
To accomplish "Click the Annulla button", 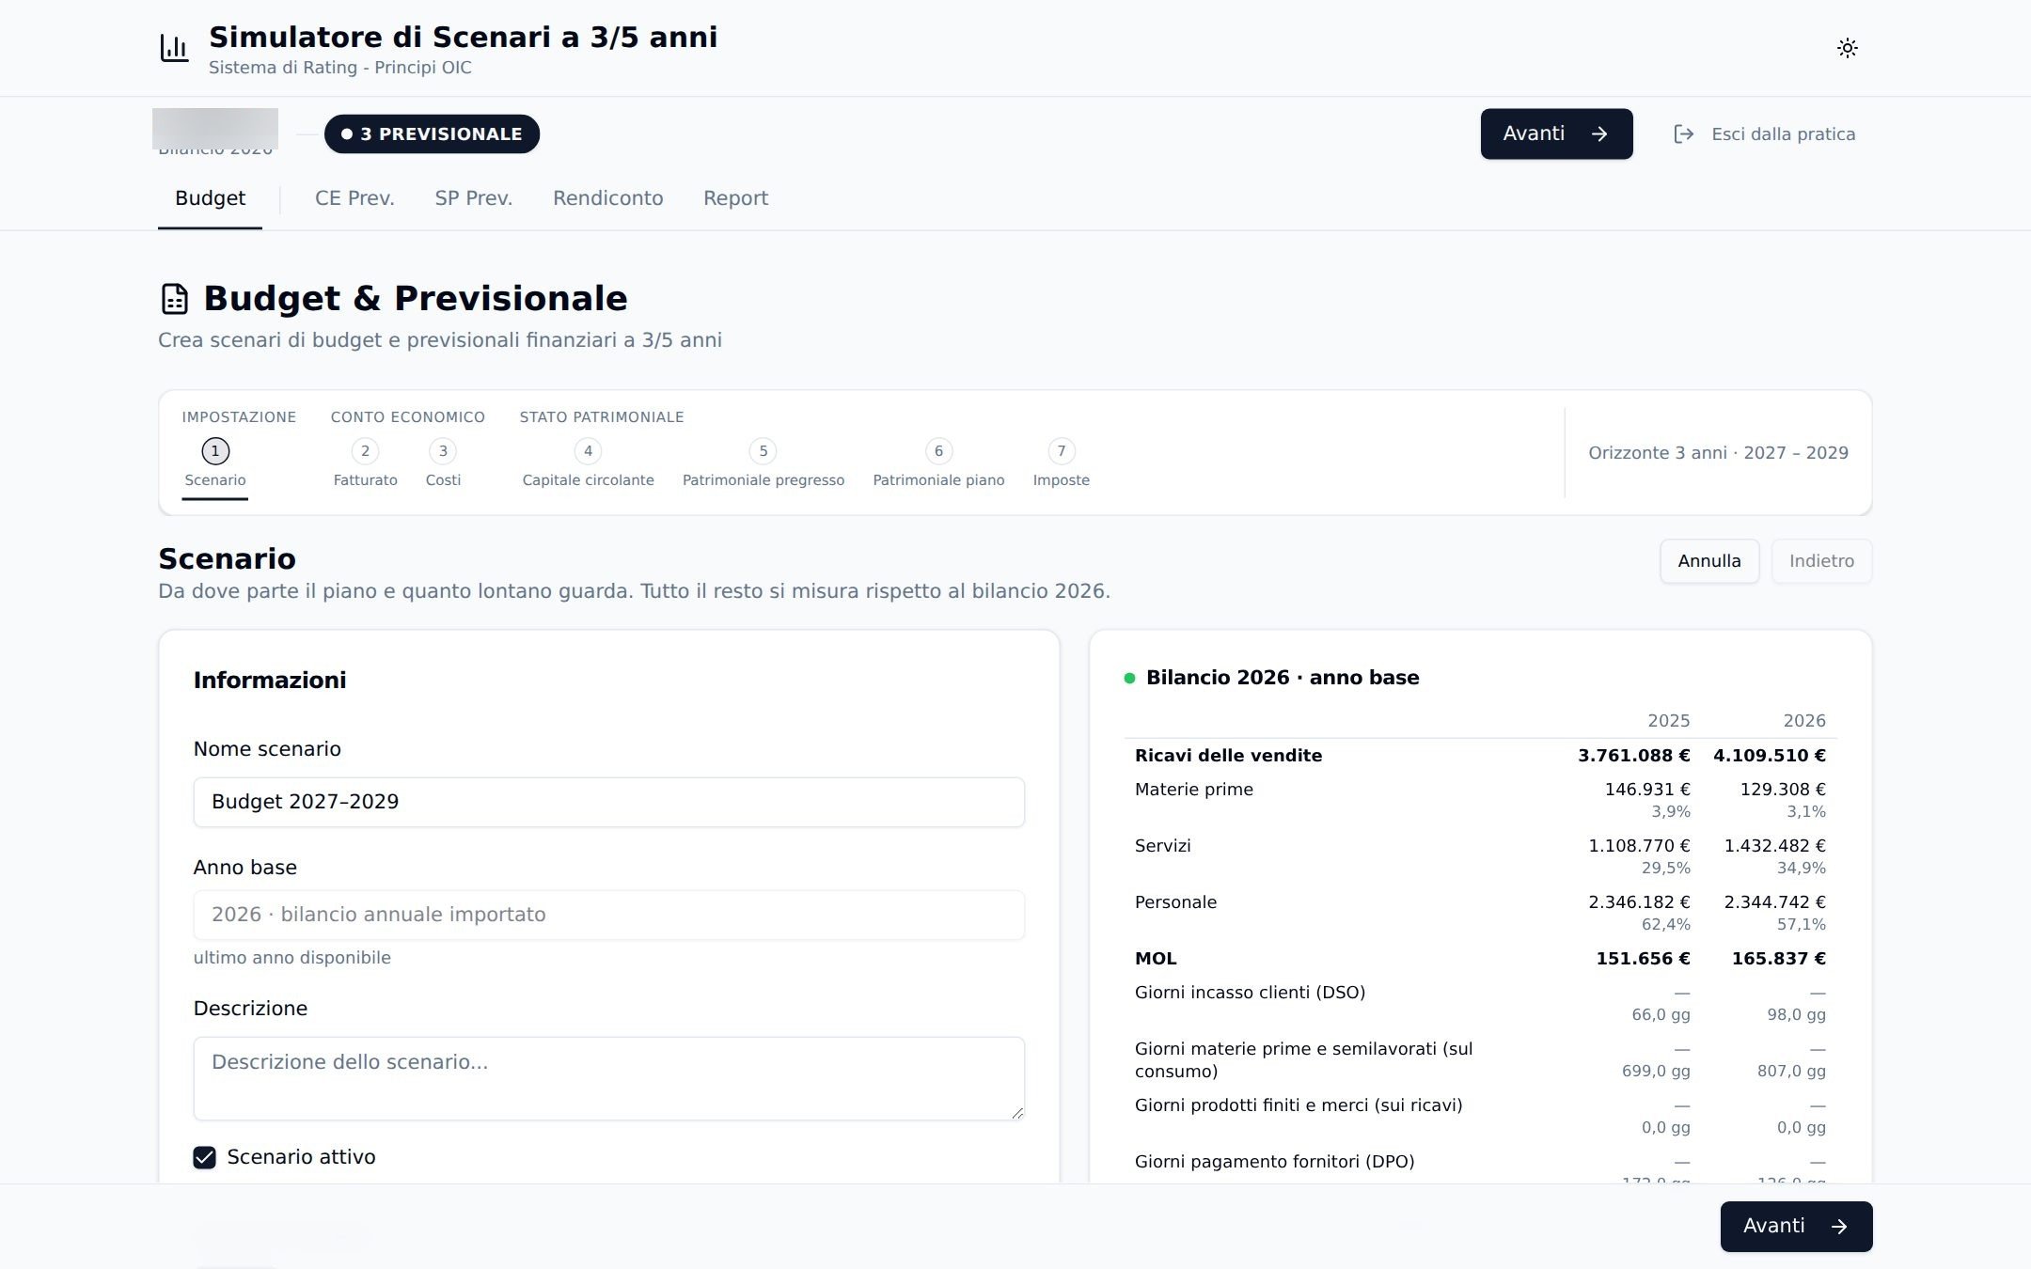I will pyautogui.click(x=1708, y=561).
